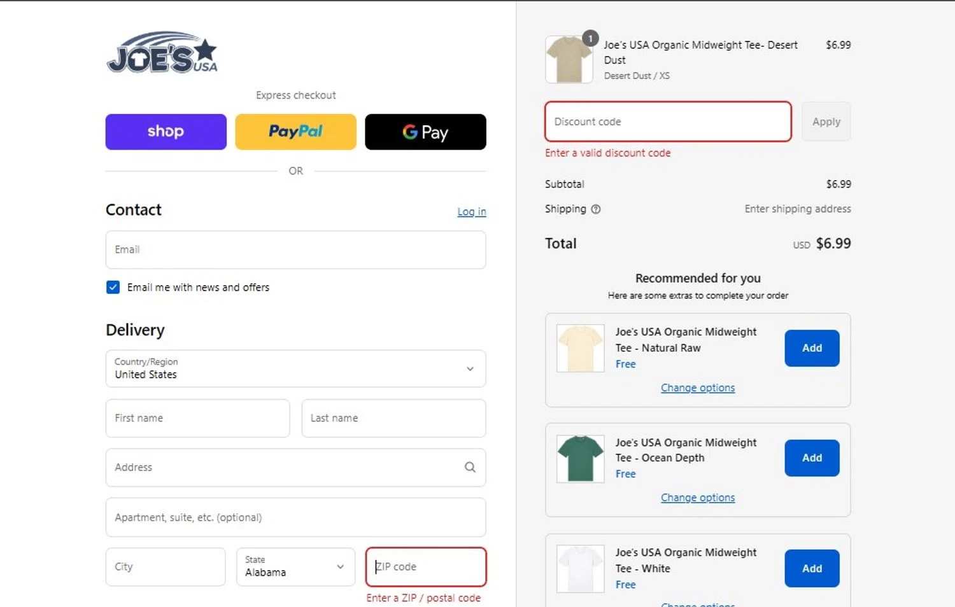Add the Ocean Depth tee
The image size is (955, 607).
[812, 458]
